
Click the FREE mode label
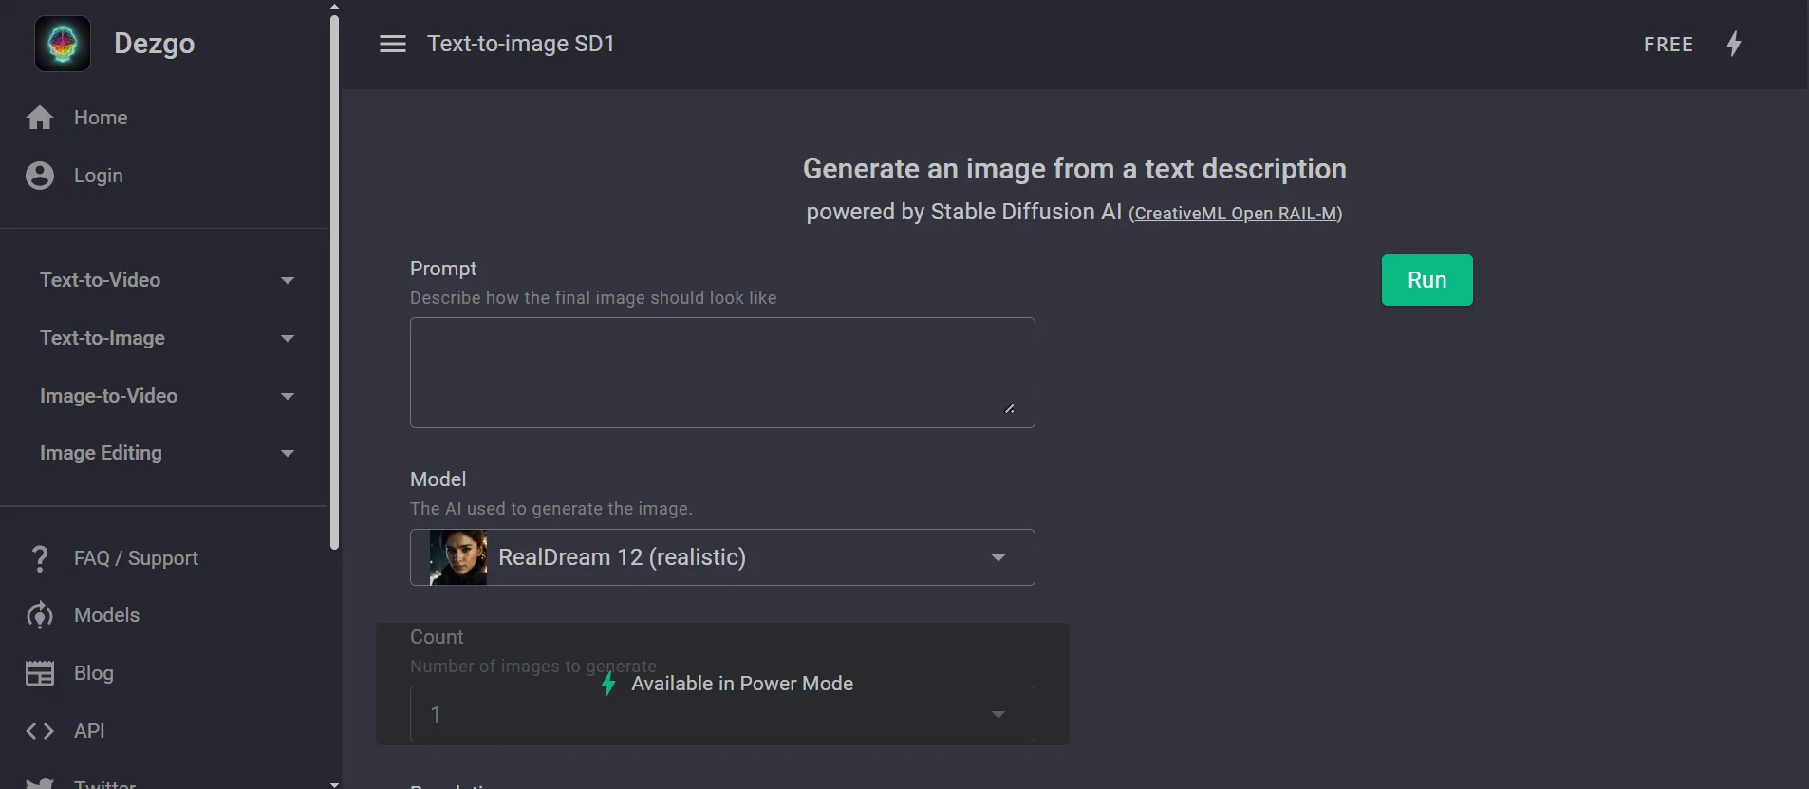point(1669,45)
